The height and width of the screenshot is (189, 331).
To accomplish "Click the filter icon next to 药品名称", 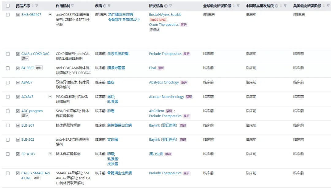I will coord(37,6).
